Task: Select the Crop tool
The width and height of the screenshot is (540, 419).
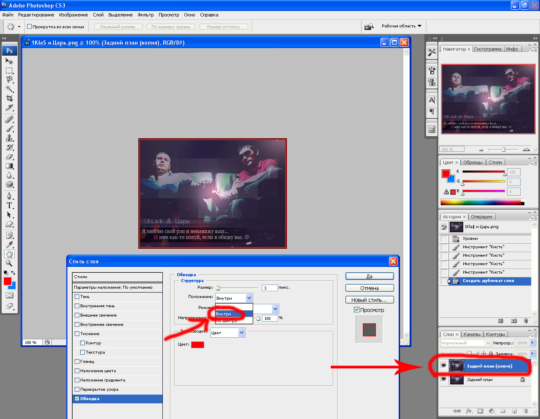Action: point(9,98)
